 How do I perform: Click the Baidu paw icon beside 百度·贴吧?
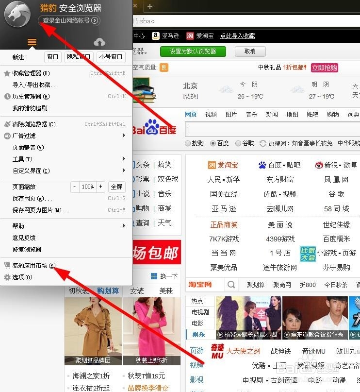262,165
